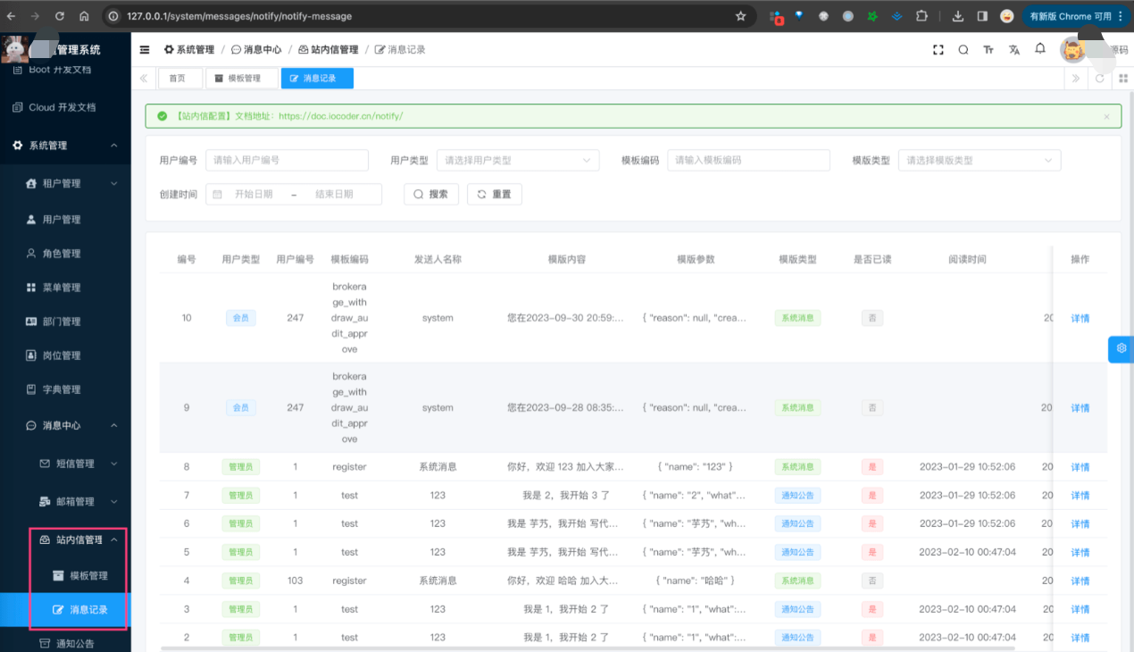Click the 会员 tag in row 9
The image size is (1134, 652).
pos(241,408)
